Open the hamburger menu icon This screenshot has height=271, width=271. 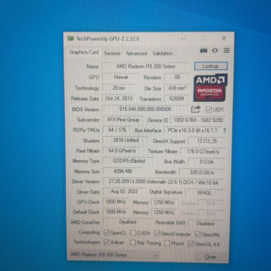226,51
